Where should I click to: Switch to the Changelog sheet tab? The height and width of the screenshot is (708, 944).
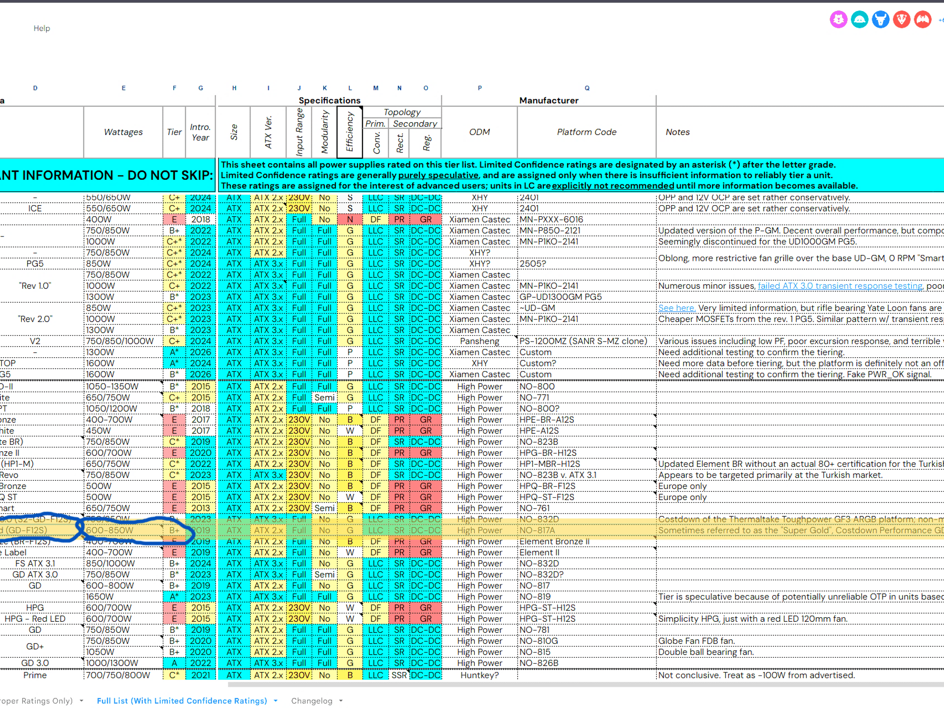pos(312,701)
